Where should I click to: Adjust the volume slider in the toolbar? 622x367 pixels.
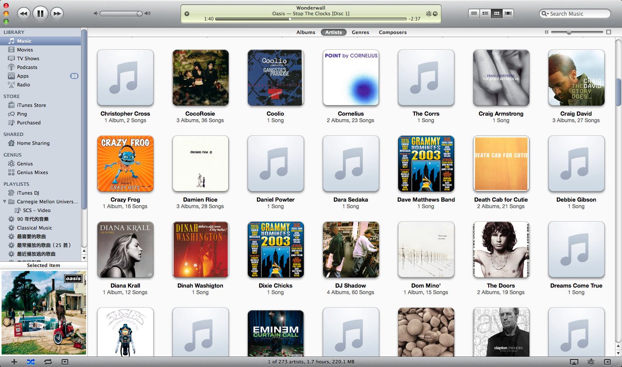pos(121,14)
